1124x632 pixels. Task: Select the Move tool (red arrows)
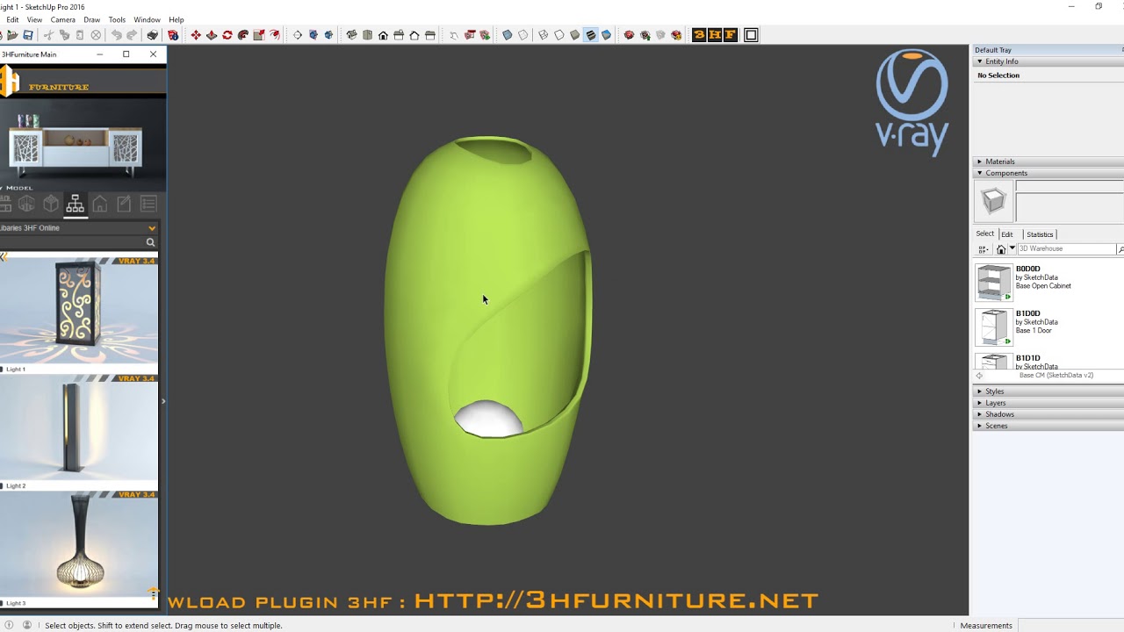[x=196, y=35]
